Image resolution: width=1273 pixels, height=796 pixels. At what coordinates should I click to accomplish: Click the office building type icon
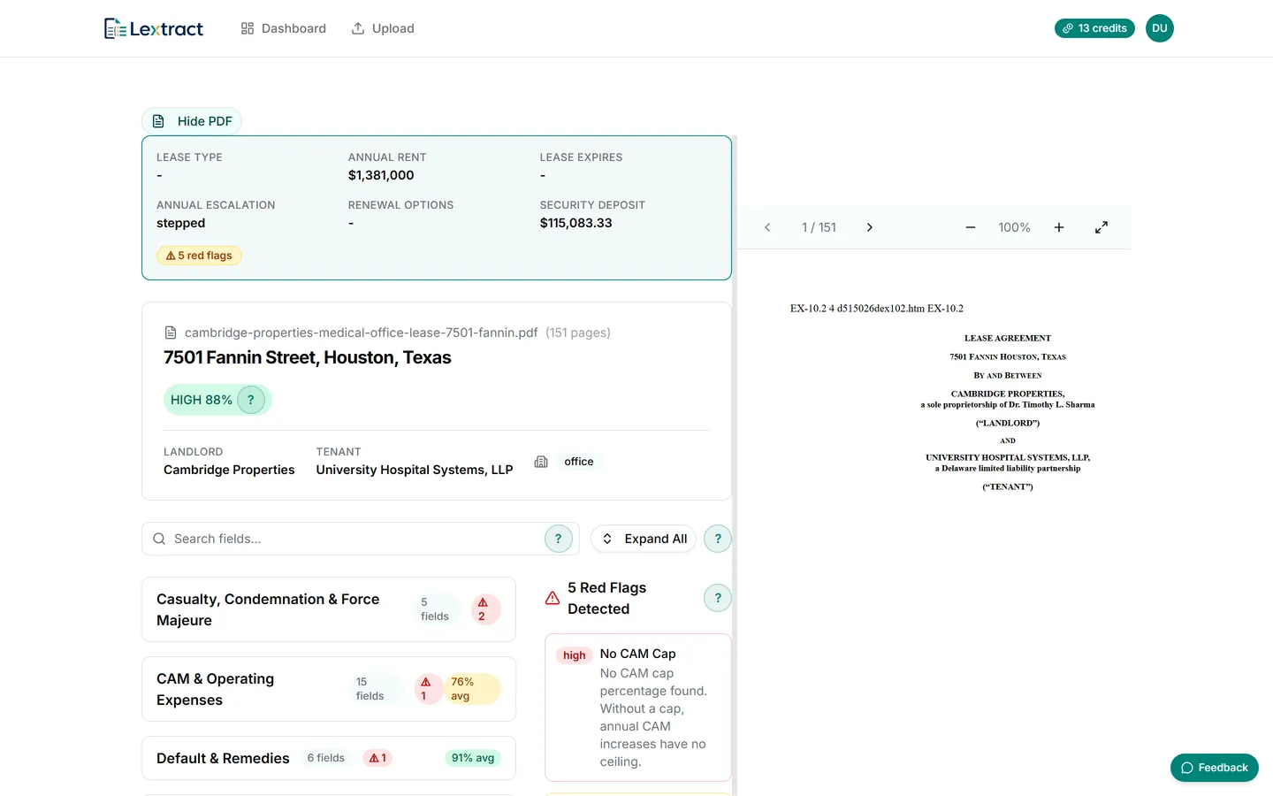click(x=541, y=462)
